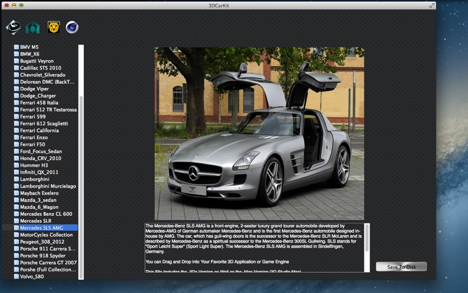Image resolution: width=468 pixels, height=293 pixels.
Task: Choose Porsche 911 Carrera S entry
Action: point(48,248)
